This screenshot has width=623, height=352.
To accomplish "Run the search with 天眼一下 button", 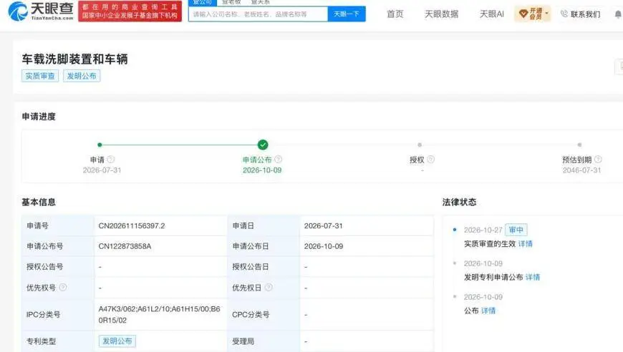I will pyautogui.click(x=347, y=14).
